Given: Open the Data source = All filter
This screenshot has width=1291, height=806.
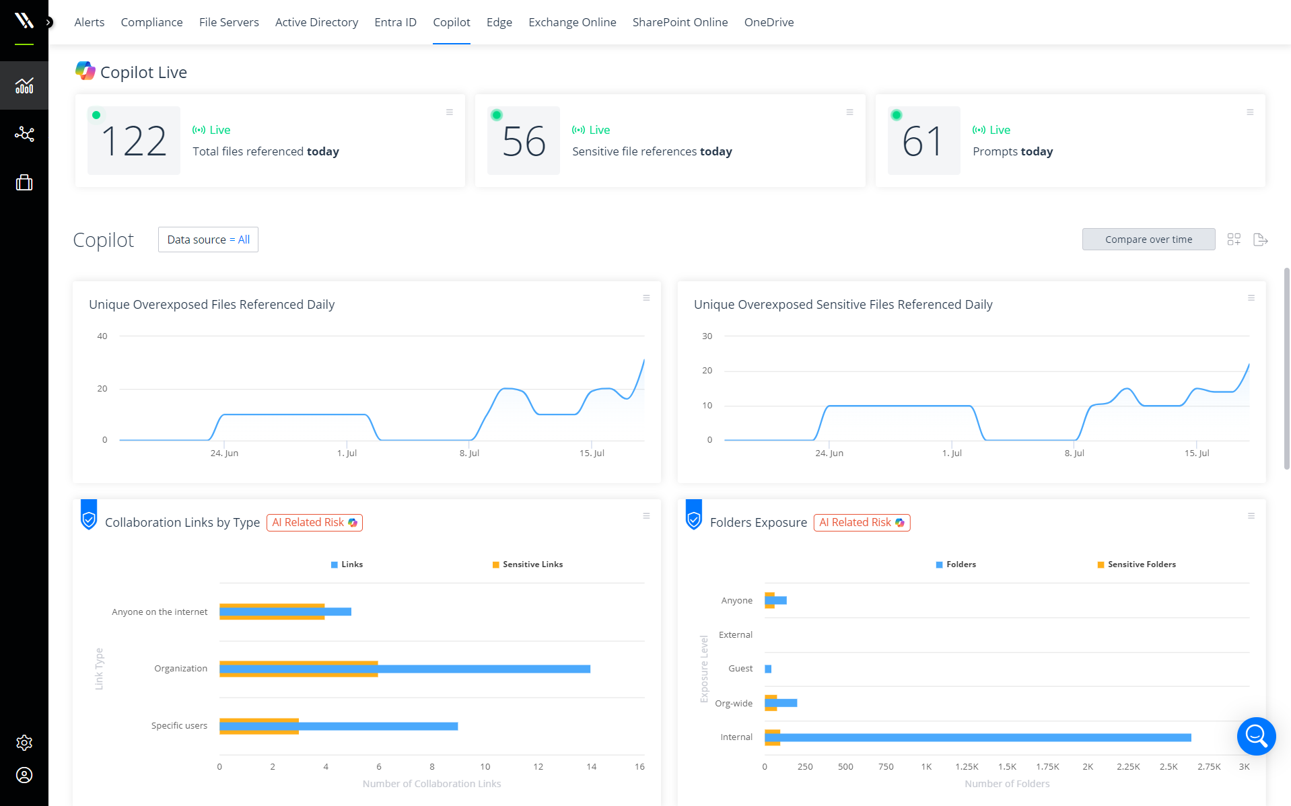Looking at the screenshot, I should [208, 240].
